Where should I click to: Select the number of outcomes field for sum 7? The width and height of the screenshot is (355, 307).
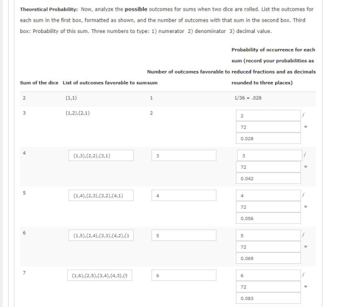pyautogui.click(x=184, y=275)
